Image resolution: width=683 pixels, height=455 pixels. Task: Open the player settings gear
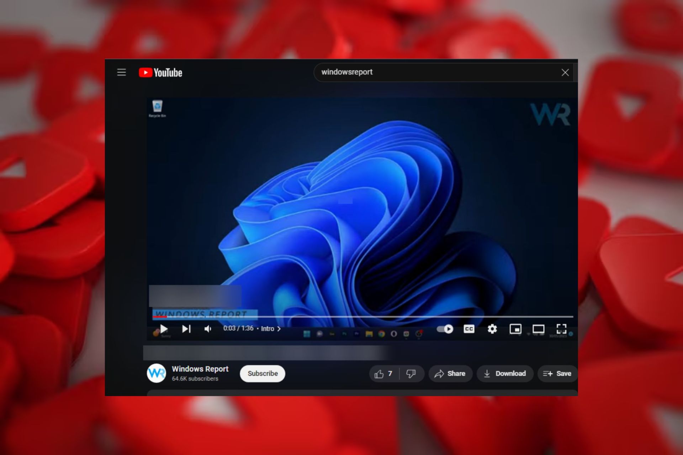click(x=492, y=329)
